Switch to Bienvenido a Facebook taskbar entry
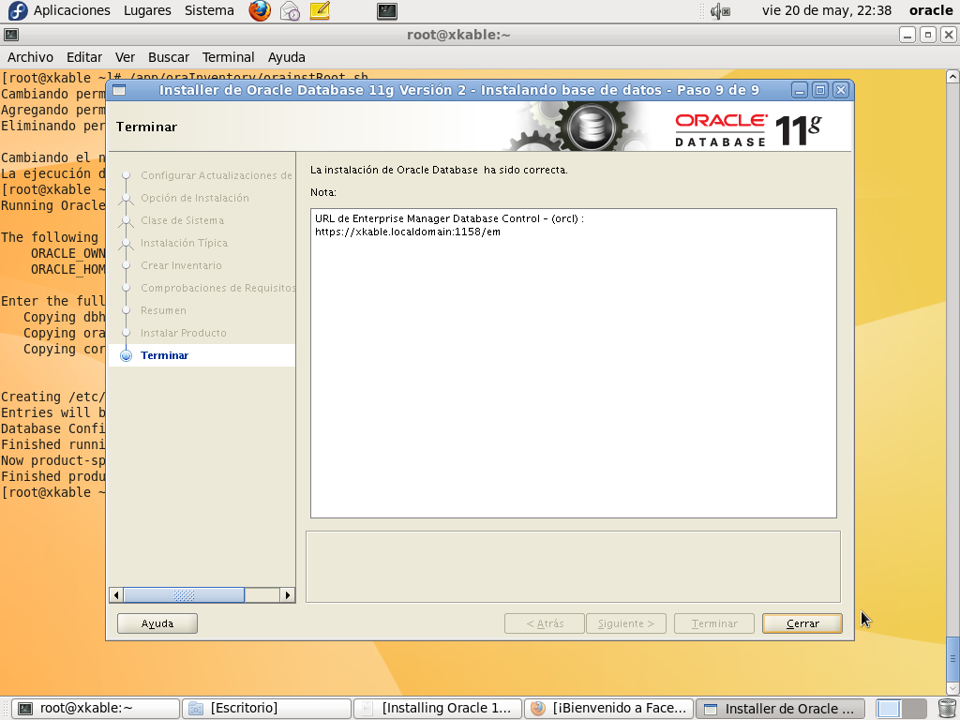 click(x=608, y=709)
